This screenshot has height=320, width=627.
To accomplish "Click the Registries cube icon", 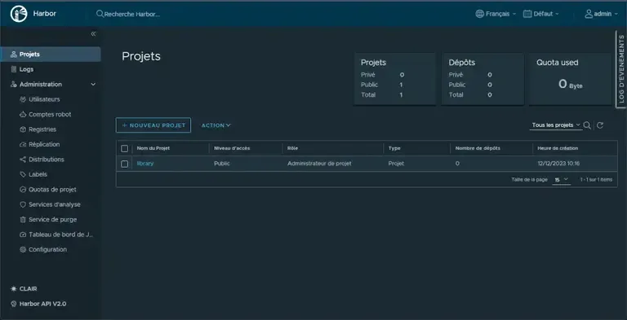I will [23, 129].
